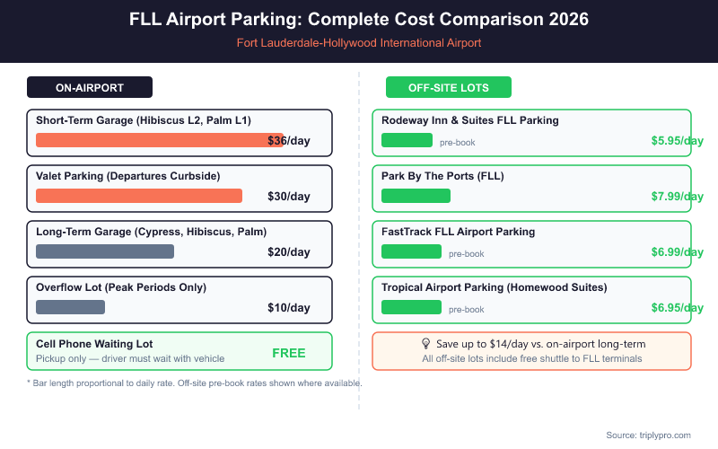Click the Tropical Airport Parking pre-book label
This screenshot has width=718, height=449.
466,310
